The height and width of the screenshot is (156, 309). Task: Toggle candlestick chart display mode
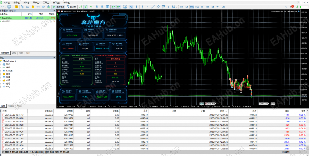coord(86,7)
